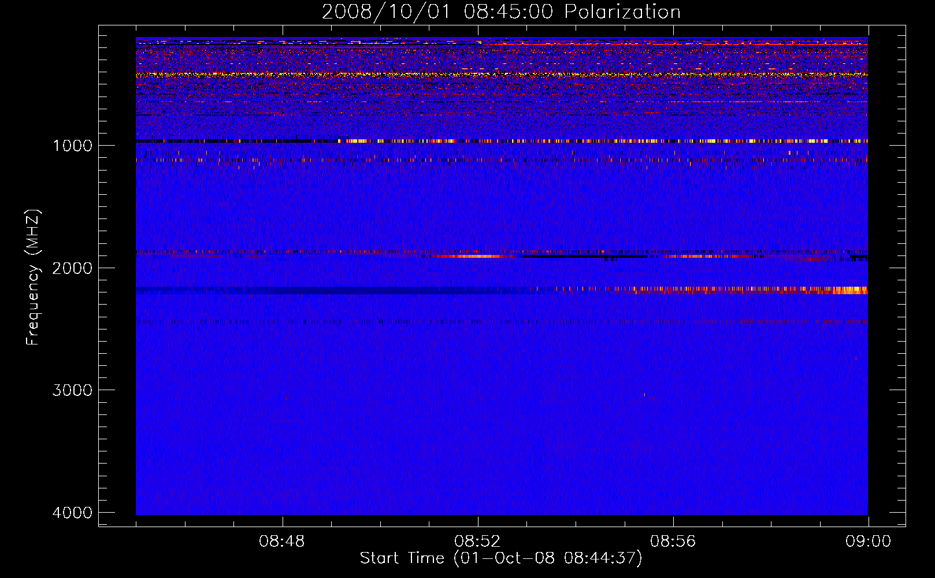Click the "08:56" time tick label
Viewport: 935px width, 578px height.
coord(673,542)
